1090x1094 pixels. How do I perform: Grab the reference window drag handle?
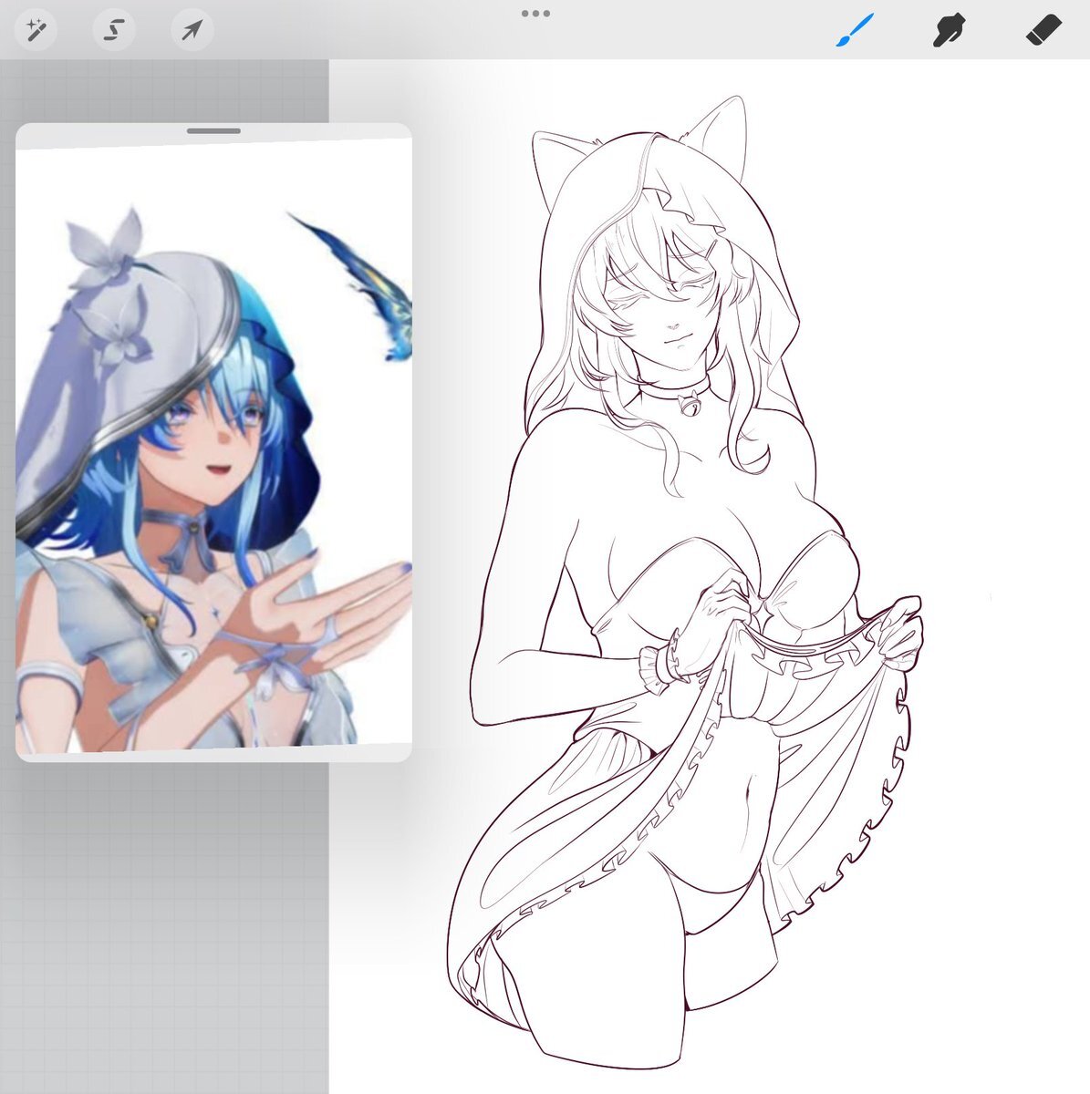click(x=214, y=131)
